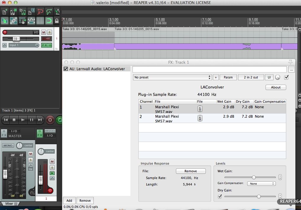Open Track 1 envelope button beside Input 1
The image size is (301, 210).
coord(5,45)
